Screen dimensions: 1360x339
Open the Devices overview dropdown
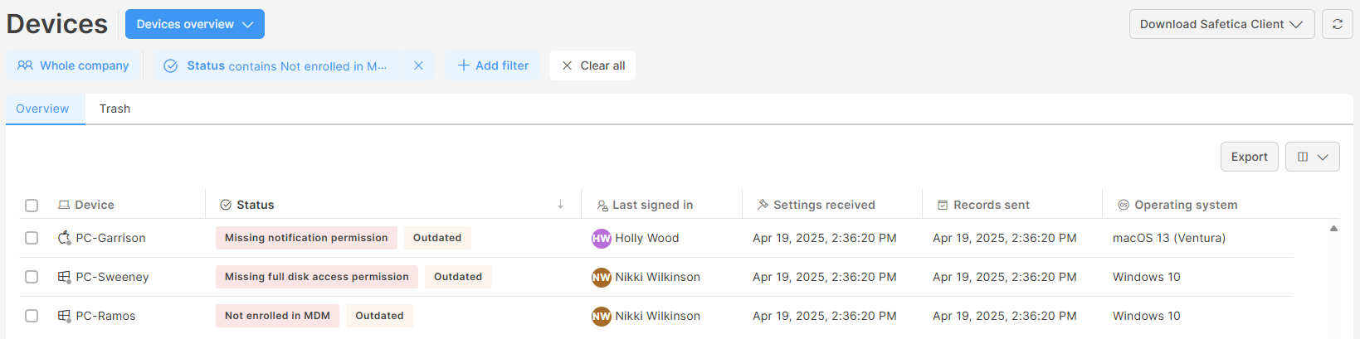pos(195,24)
